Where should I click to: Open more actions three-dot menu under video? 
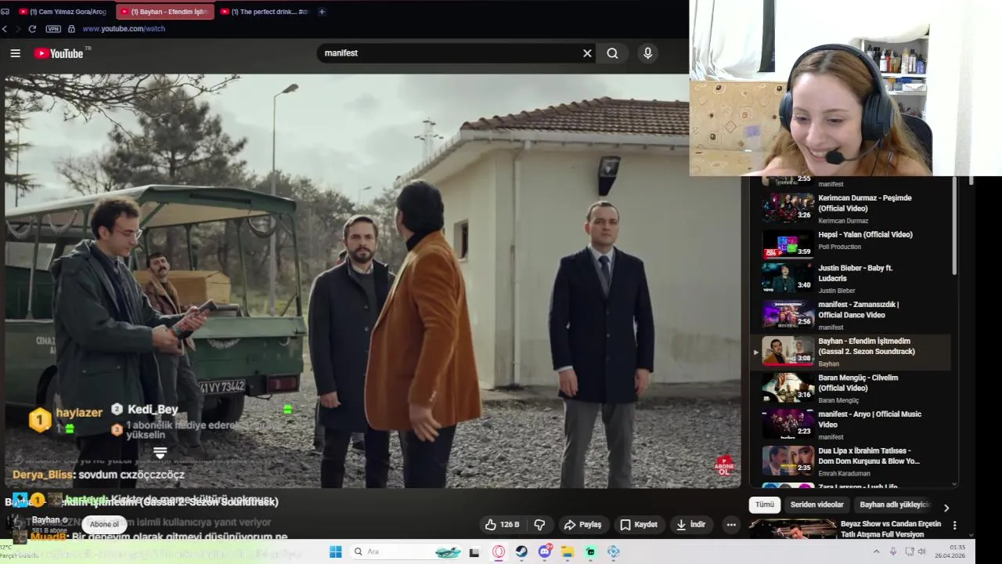(x=731, y=525)
